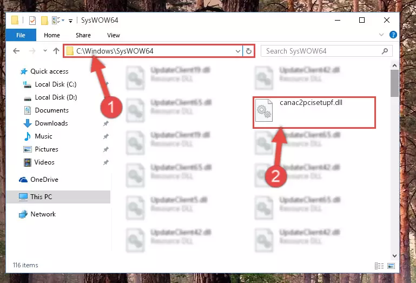
Task: Open Local Disk (C:) in sidebar
Action: pos(56,84)
